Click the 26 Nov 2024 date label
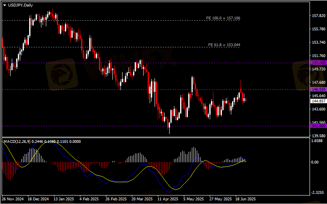The height and width of the screenshot is (204, 327). point(13,199)
